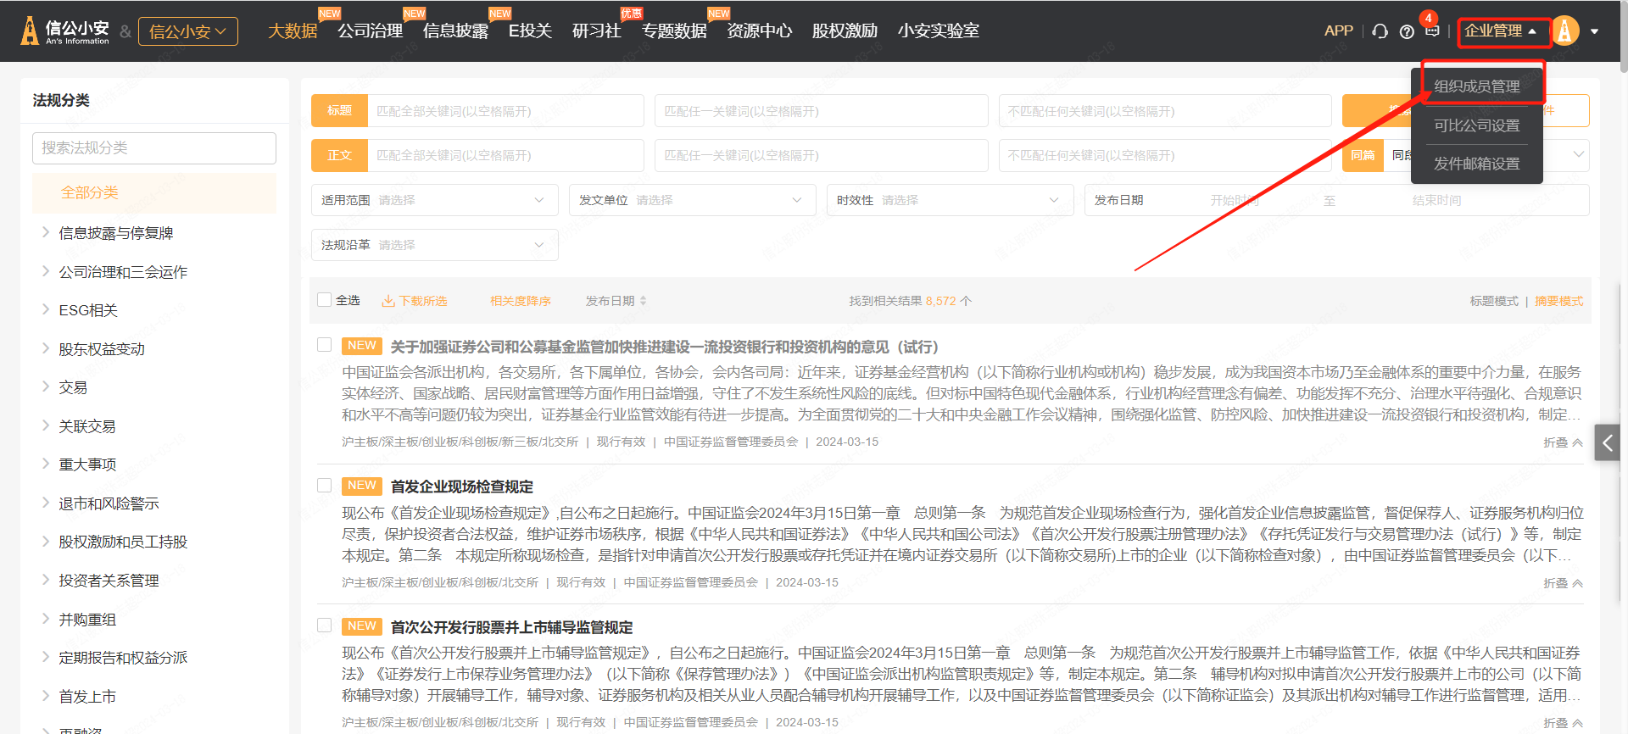Image resolution: width=1628 pixels, height=734 pixels.
Task: Open the 企业管理 menu
Action: tap(1501, 31)
